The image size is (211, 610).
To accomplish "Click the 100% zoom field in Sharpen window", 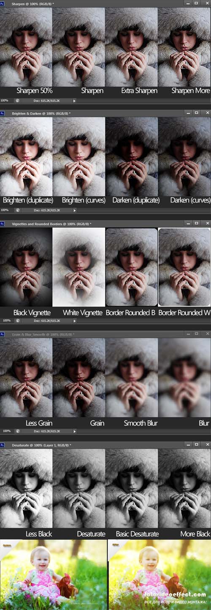I will click(5, 101).
